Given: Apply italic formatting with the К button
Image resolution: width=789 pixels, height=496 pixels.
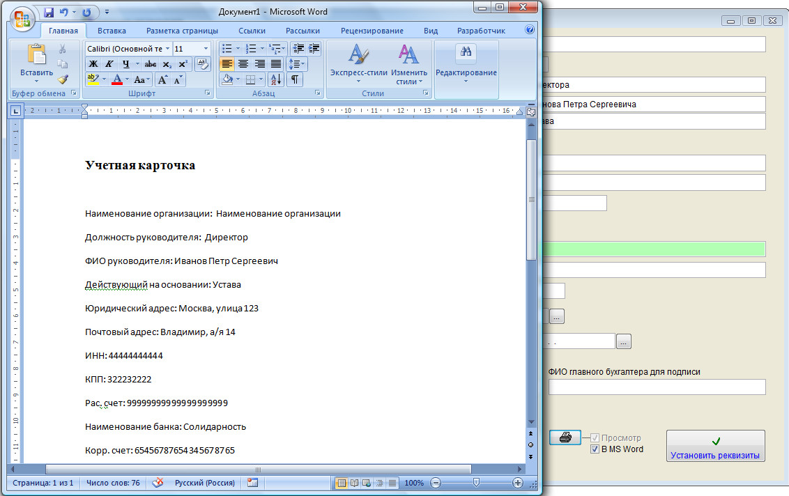Looking at the screenshot, I should 109,64.
